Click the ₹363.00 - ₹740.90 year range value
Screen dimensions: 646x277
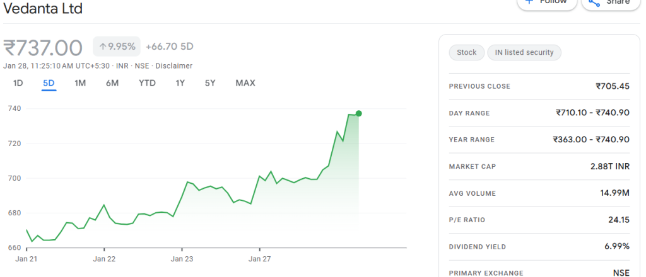click(x=591, y=140)
